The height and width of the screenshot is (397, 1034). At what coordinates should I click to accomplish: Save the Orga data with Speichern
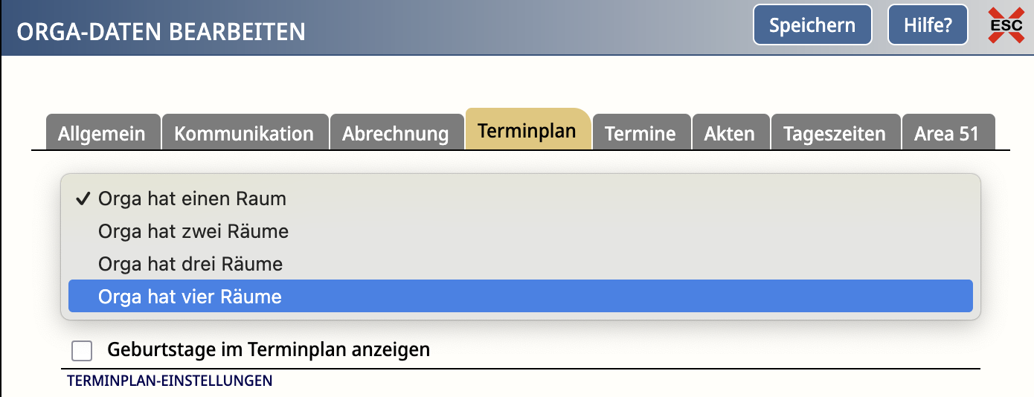click(x=812, y=25)
